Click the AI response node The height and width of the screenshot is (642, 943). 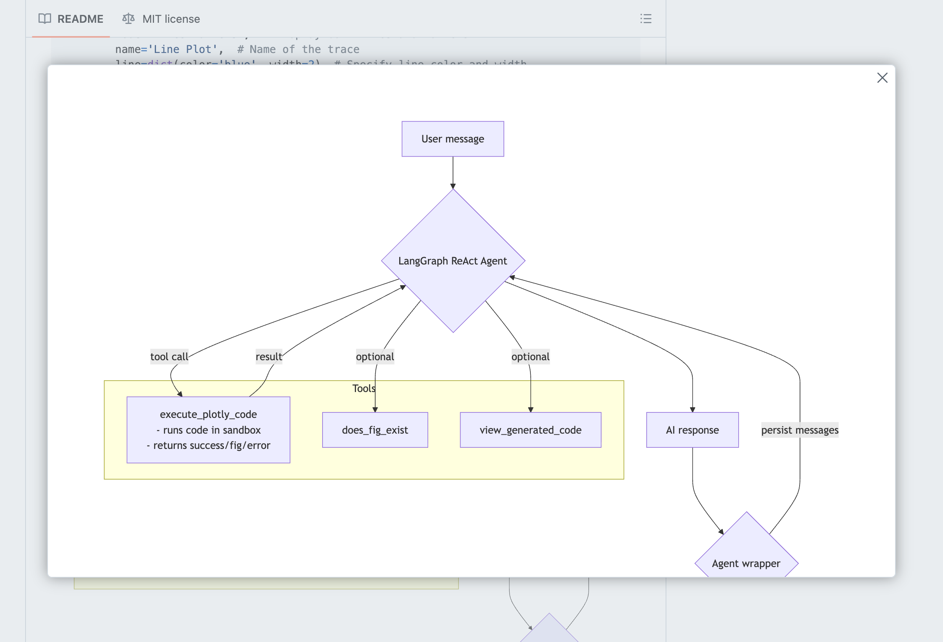(692, 430)
